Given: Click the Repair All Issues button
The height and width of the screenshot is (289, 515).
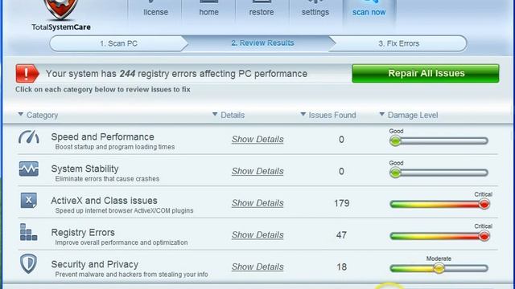Looking at the screenshot, I should (x=426, y=73).
